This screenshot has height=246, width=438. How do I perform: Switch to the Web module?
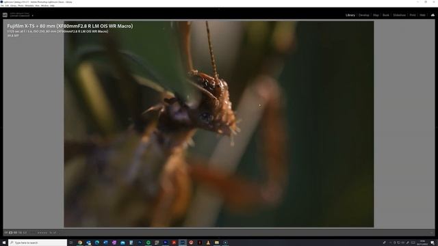point(422,15)
